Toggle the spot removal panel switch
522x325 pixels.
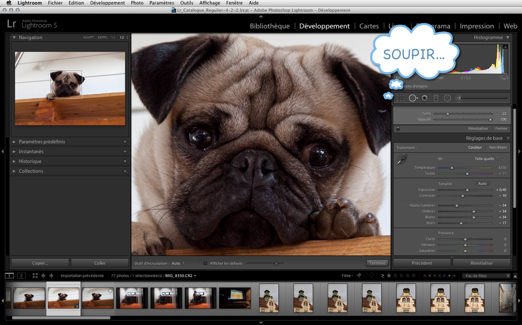pyautogui.click(x=398, y=129)
